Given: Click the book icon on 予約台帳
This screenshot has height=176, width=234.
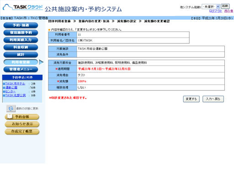Looking at the screenshot, I should 10,116.
